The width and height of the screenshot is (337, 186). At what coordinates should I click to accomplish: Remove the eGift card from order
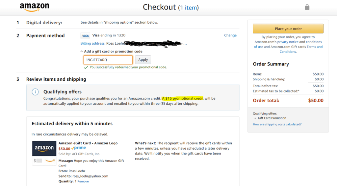point(83,181)
